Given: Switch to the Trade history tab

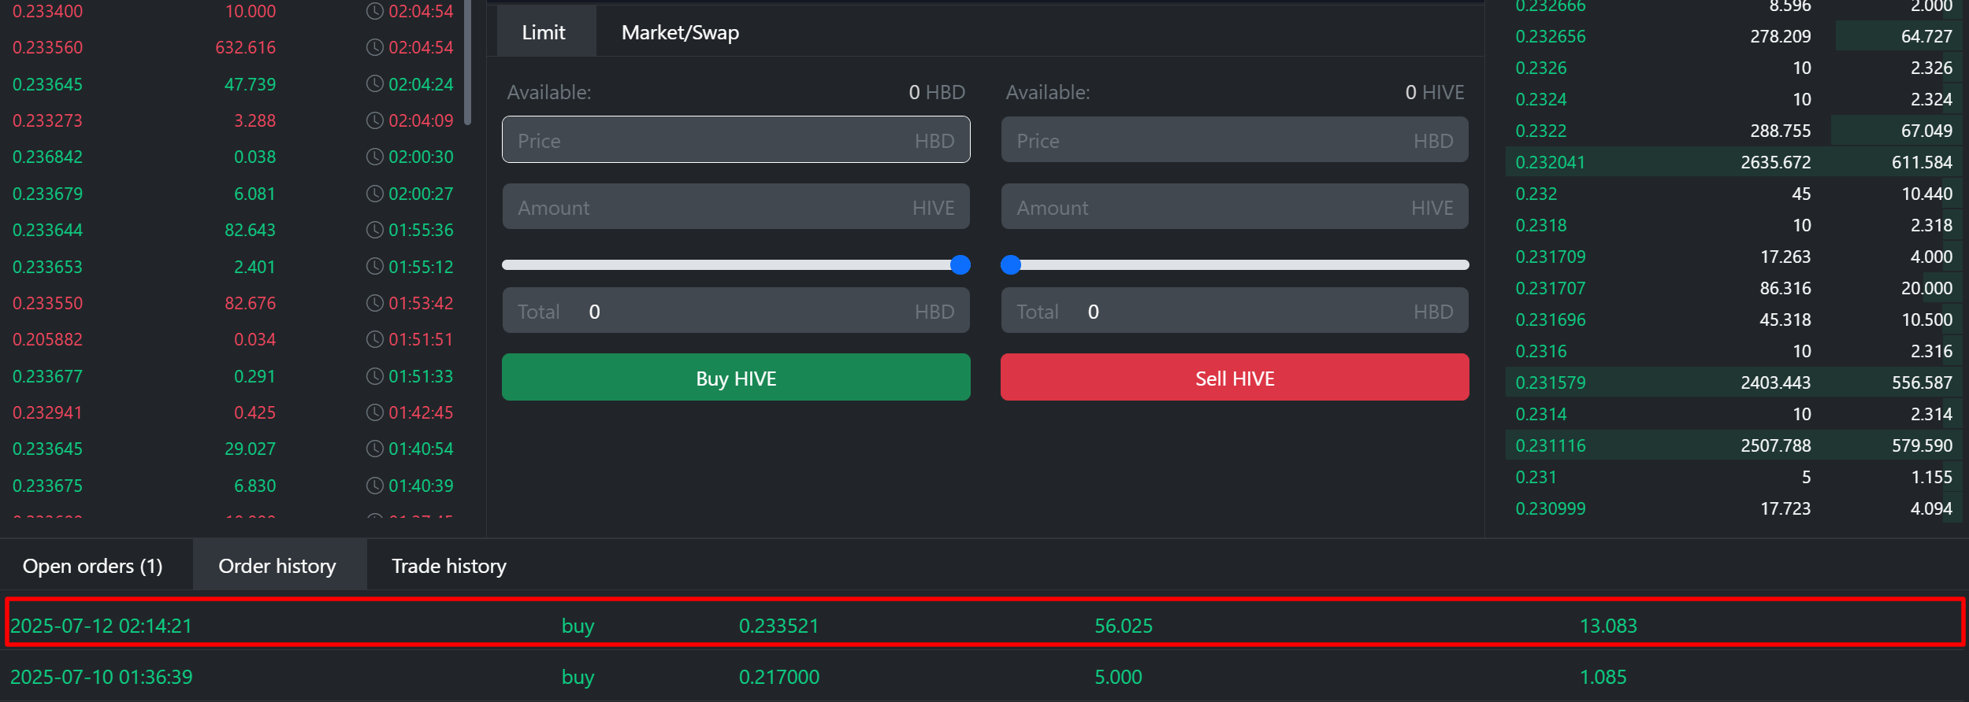Looking at the screenshot, I should pos(449,566).
